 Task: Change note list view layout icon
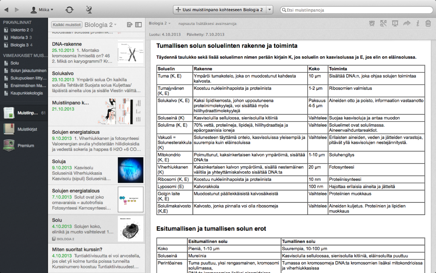pos(138,25)
